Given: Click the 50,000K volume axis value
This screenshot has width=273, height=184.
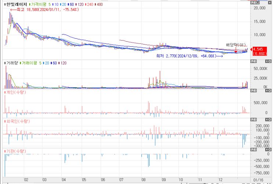Looking at the screenshot, I should (261, 68).
